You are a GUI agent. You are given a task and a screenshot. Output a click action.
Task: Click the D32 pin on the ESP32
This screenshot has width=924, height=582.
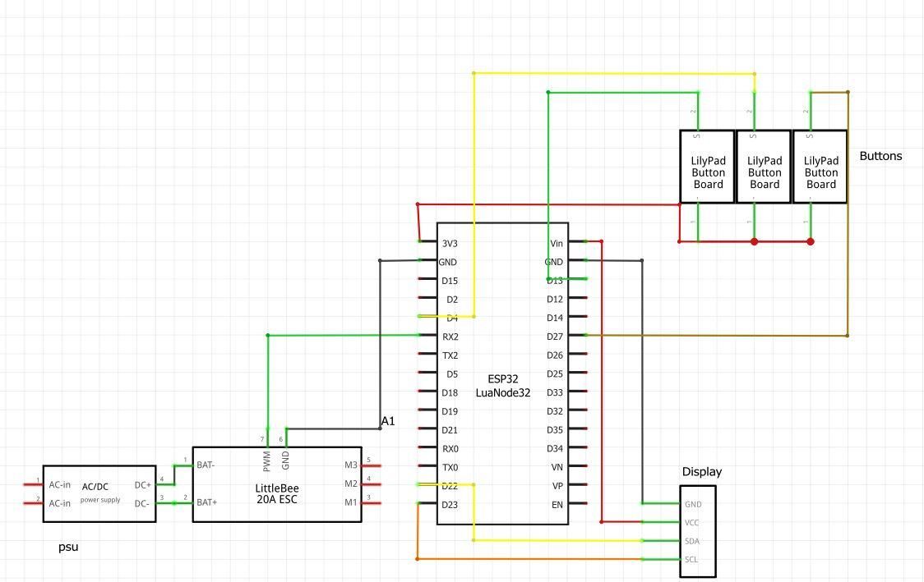coord(577,410)
